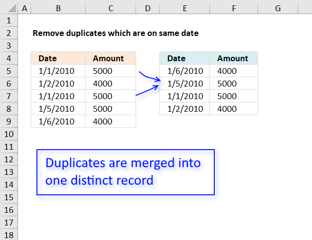Select row 10 header

click(9, 134)
